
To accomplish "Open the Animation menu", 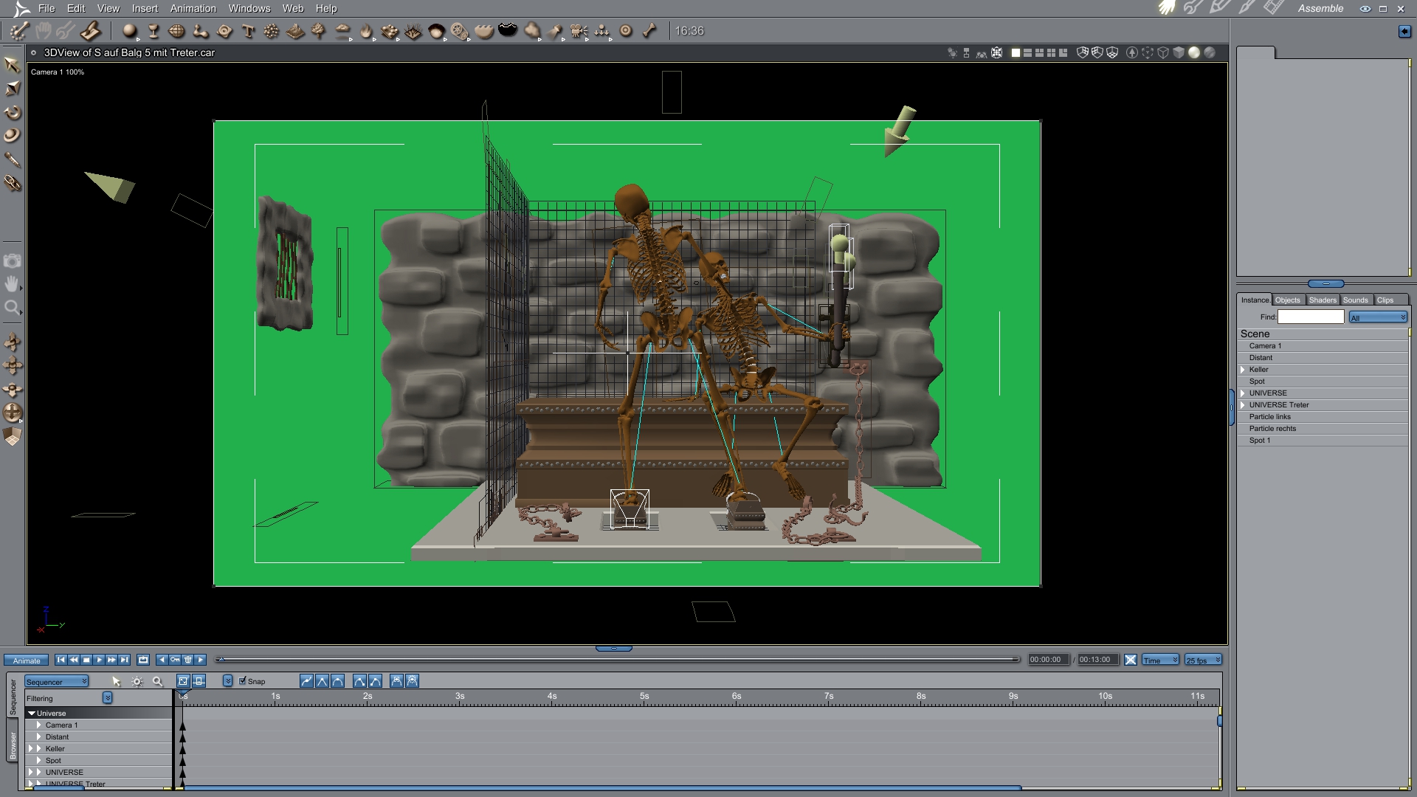I will 193,8.
